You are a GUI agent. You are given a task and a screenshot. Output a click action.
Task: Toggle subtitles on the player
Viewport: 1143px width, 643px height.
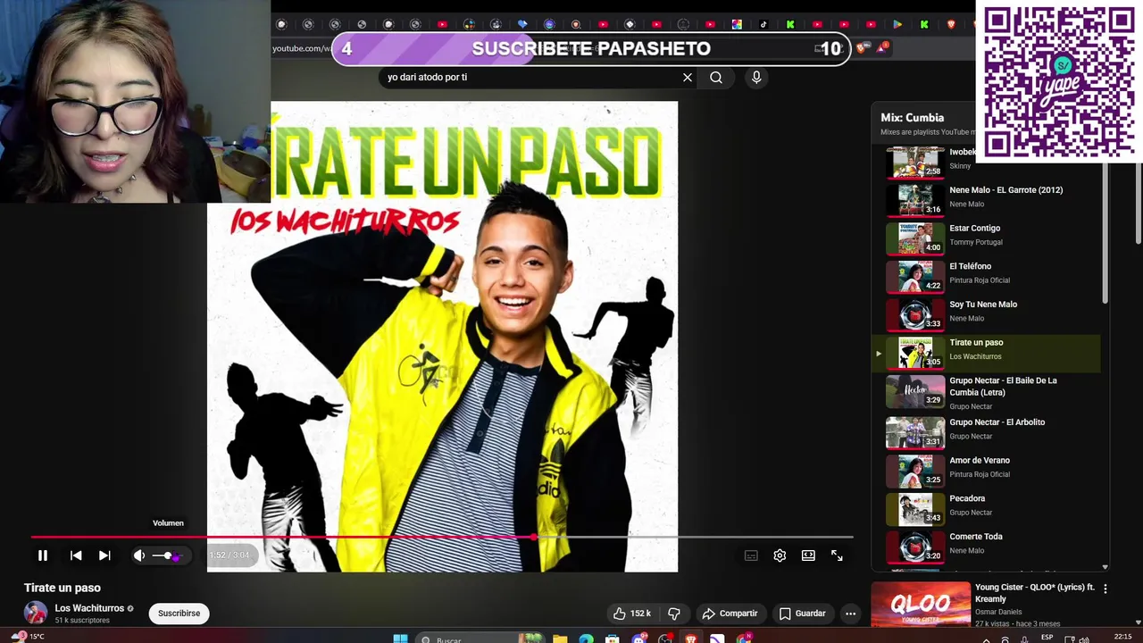tap(751, 555)
